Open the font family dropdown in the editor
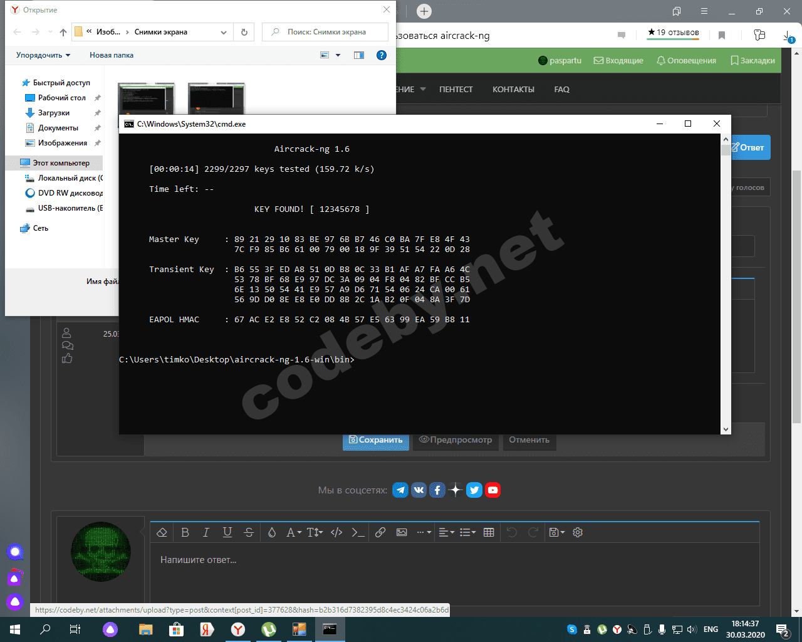 [294, 532]
